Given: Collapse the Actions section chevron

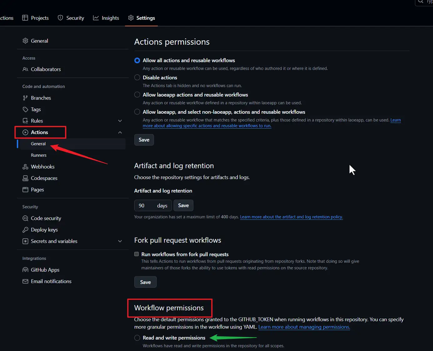Looking at the screenshot, I should click(x=120, y=132).
